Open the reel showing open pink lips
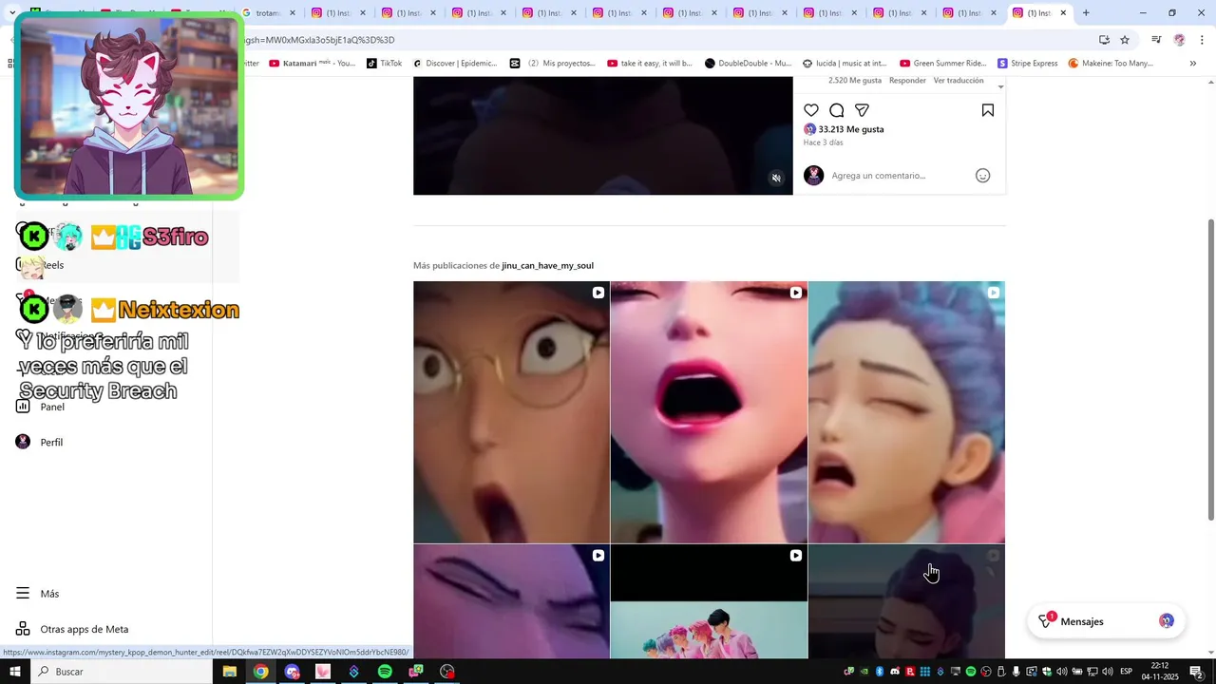The image size is (1216, 684). click(x=709, y=412)
